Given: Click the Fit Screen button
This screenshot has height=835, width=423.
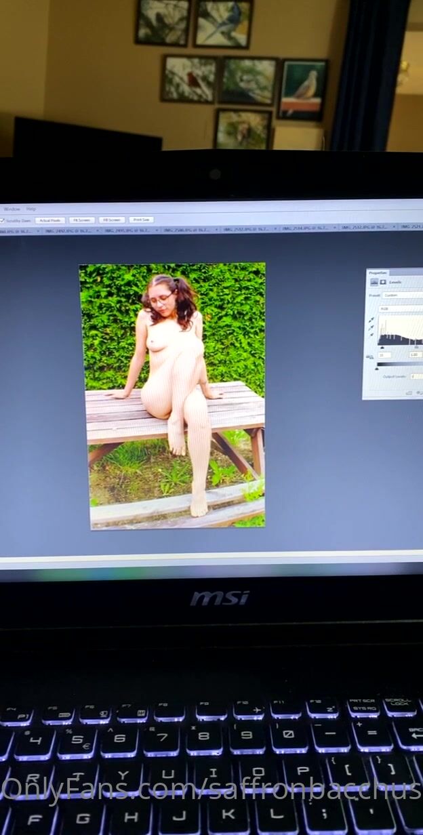Looking at the screenshot, I should click(81, 220).
